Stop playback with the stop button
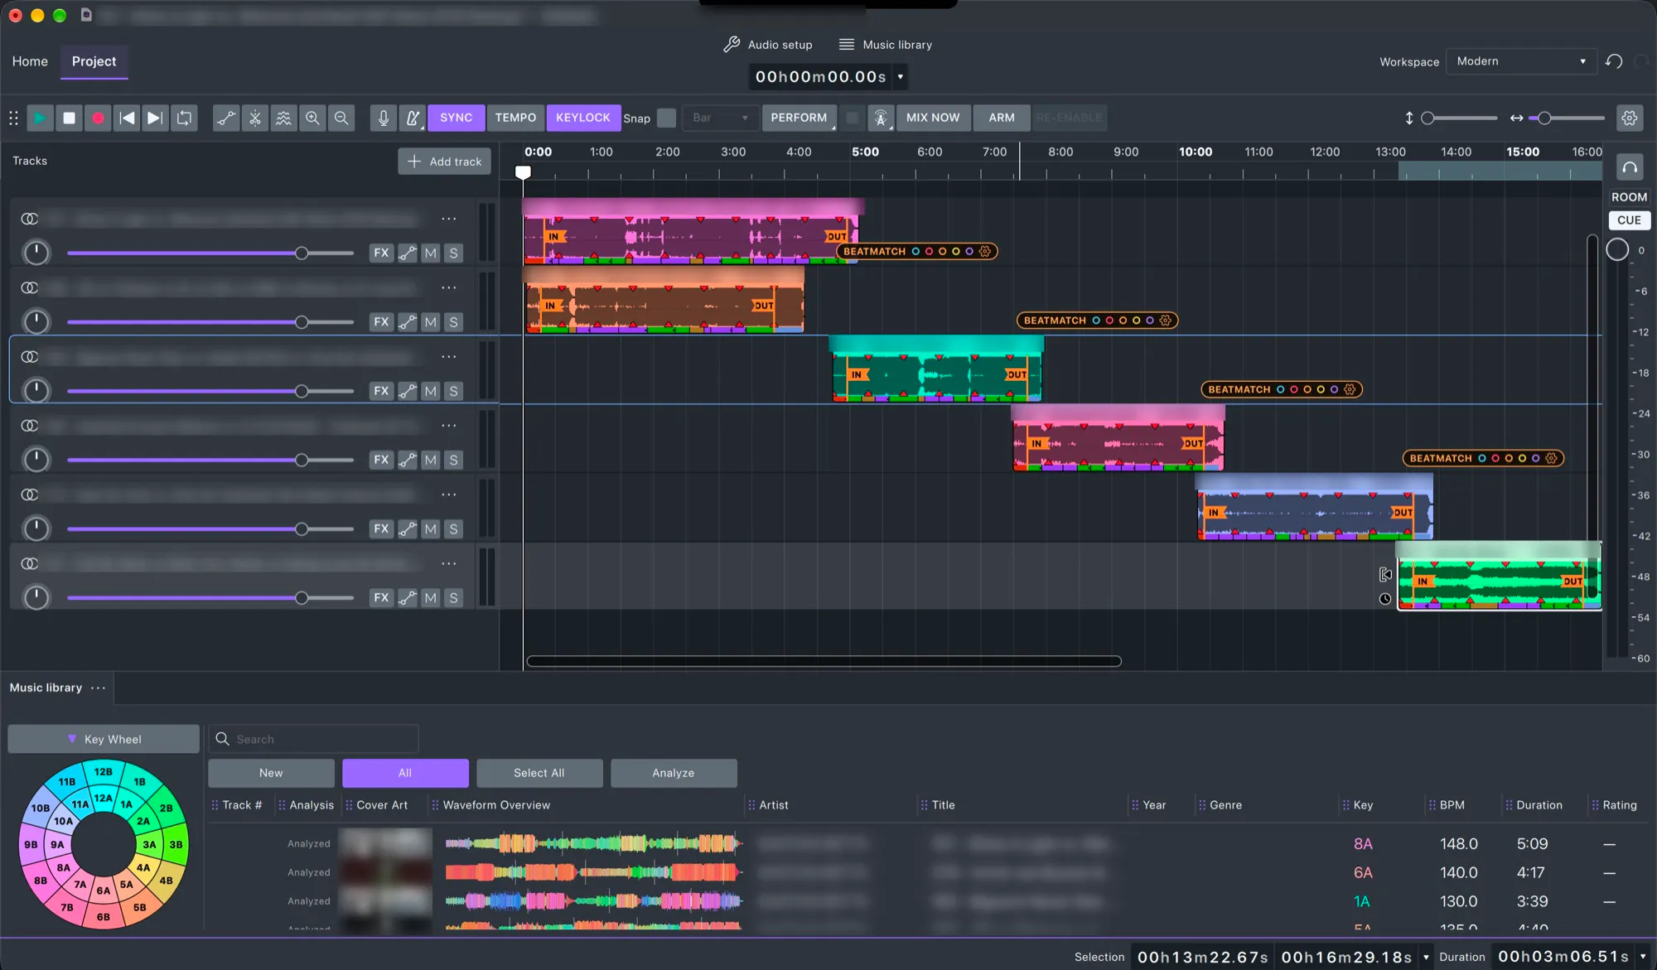Viewport: 1657px width, 970px height. tap(69, 118)
